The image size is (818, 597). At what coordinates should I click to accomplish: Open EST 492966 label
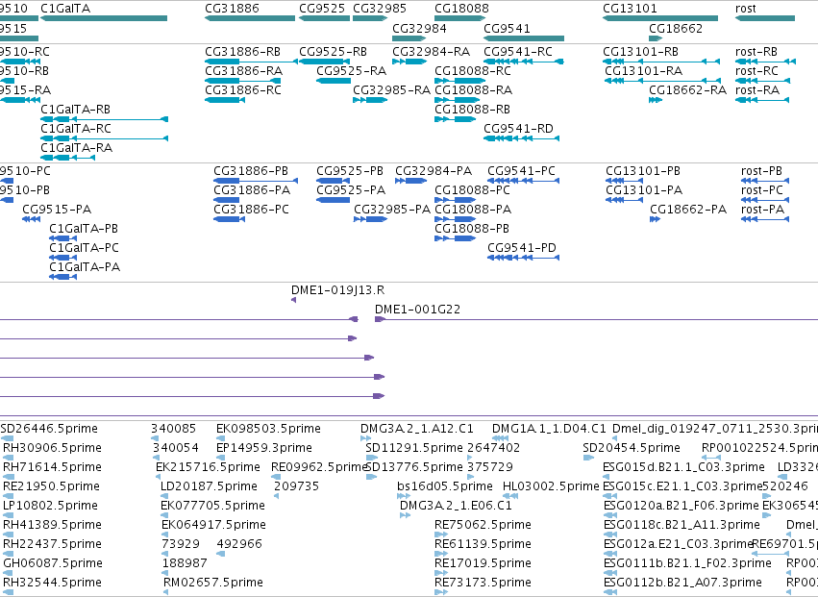tap(239, 544)
